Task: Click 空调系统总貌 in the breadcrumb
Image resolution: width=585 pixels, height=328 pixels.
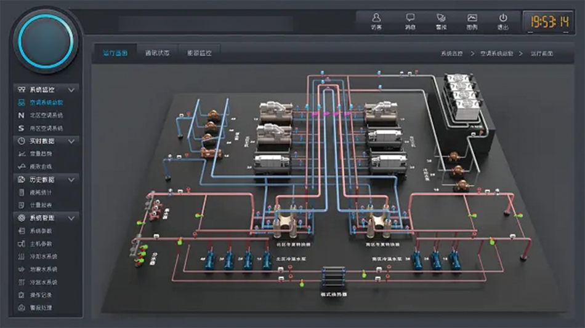Action: [x=495, y=54]
